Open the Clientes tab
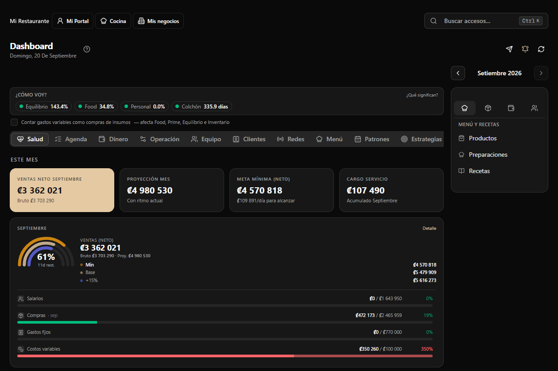 (x=249, y=139)
